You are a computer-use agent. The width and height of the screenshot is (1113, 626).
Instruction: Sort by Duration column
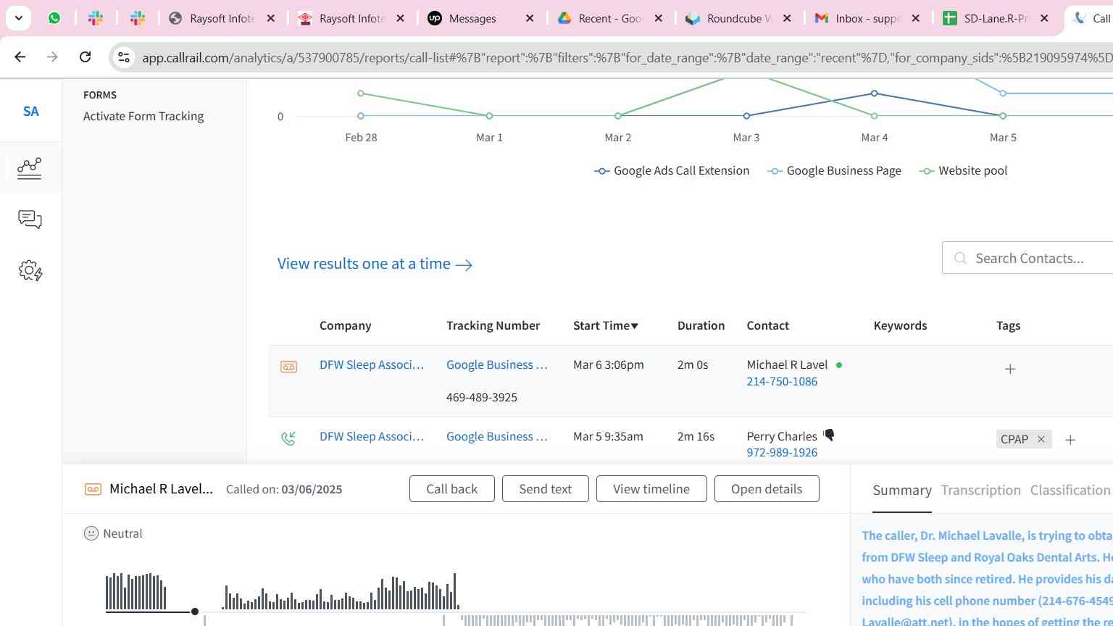[701, 325]
